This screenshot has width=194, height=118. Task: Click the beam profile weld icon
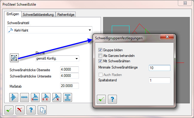(x=68, y=97)
